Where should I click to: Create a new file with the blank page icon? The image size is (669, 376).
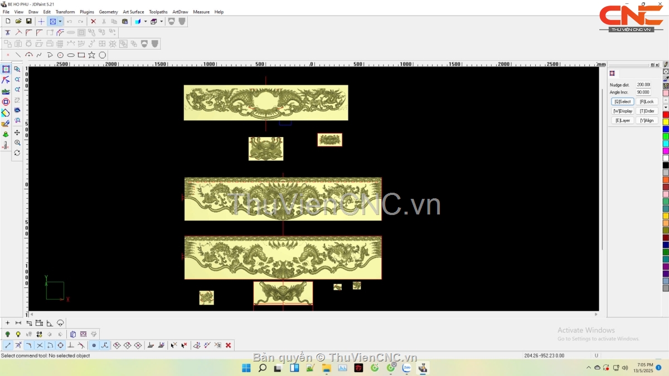pos(8,21)
